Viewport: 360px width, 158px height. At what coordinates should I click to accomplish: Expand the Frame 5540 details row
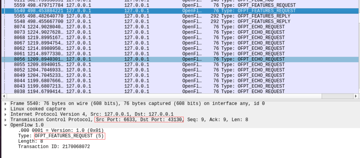pyautogui.click(x=5, y=104)
